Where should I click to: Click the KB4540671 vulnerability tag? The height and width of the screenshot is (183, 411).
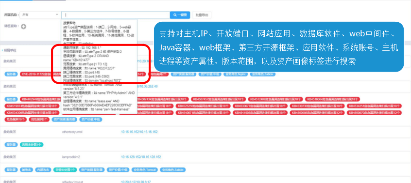coord(203,113)
